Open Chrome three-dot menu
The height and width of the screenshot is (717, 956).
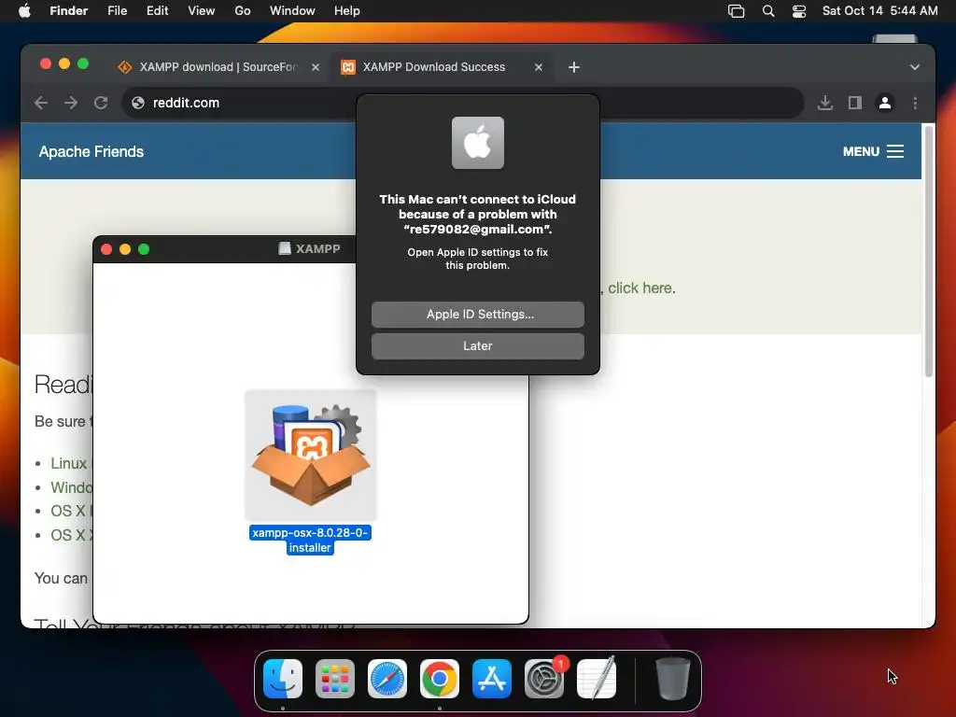pyautogui.click(x=915, y=103)
